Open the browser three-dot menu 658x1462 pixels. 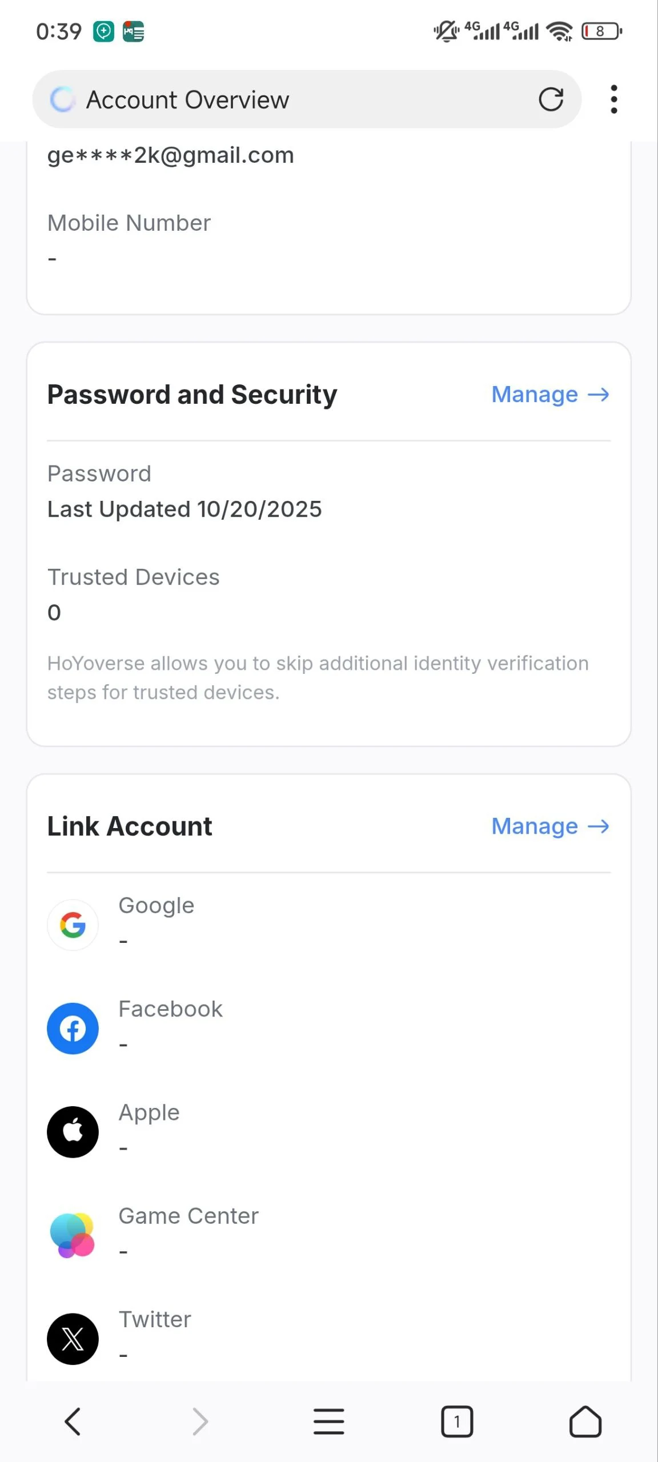point(613,99)
